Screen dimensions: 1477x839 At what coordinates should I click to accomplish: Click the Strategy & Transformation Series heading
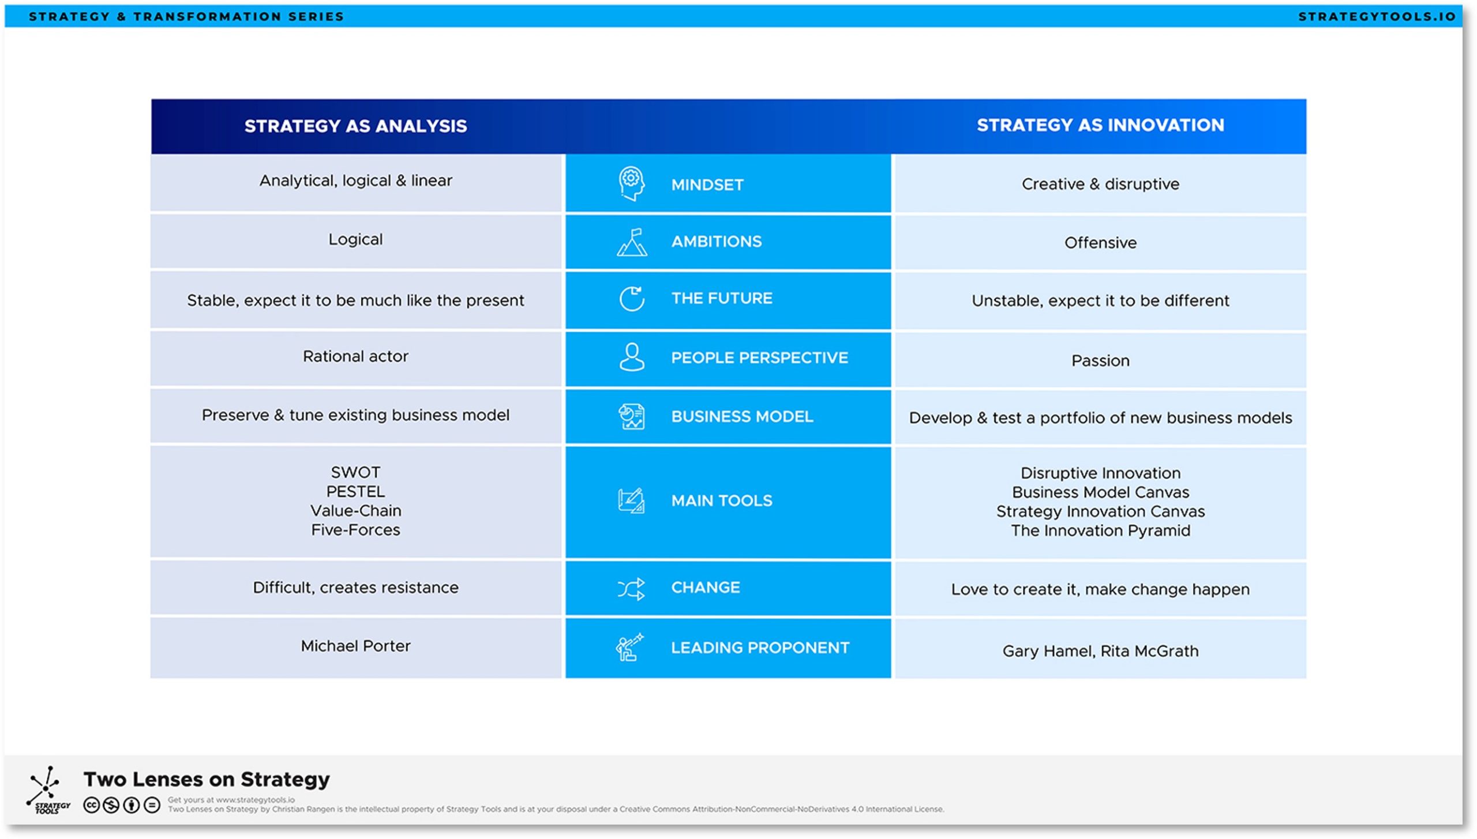tap(186, 17)
